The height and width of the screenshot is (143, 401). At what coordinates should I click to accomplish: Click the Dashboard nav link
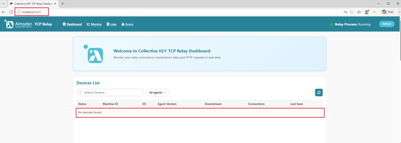coord(72,24)
